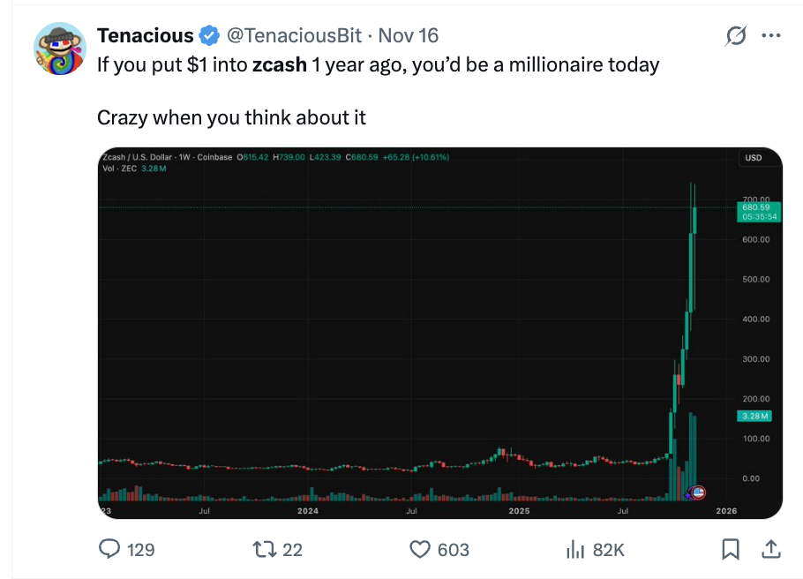Share this post
This screenshot has width=803, height=579.
[x=770, y=549]
